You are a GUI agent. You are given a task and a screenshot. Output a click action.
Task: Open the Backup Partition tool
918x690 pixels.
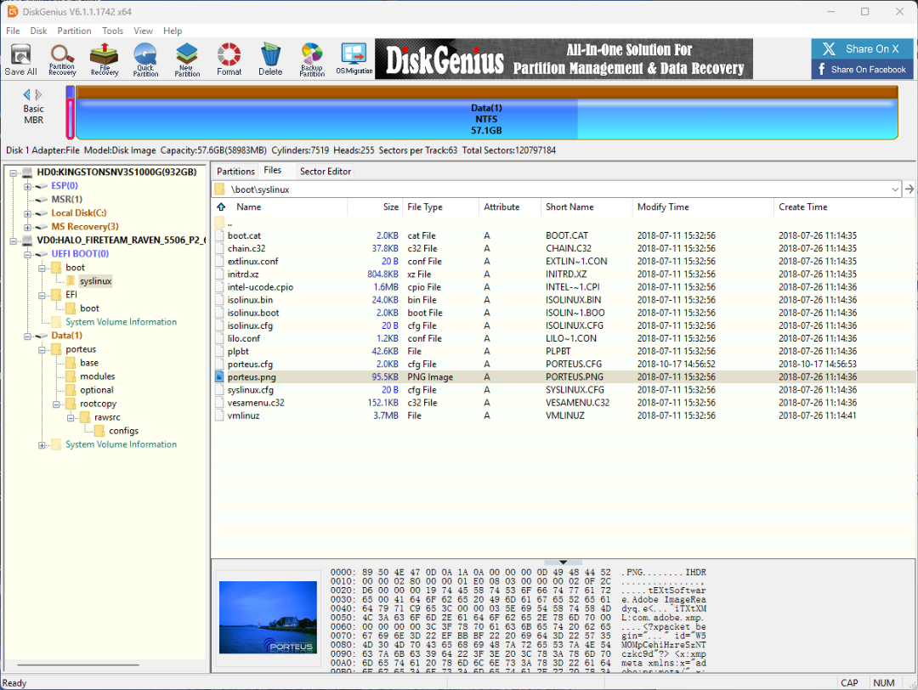pyautogui.click(x=312, y=59)
